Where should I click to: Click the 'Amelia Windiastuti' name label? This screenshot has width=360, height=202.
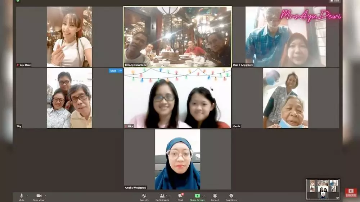[x=135, y=188]
